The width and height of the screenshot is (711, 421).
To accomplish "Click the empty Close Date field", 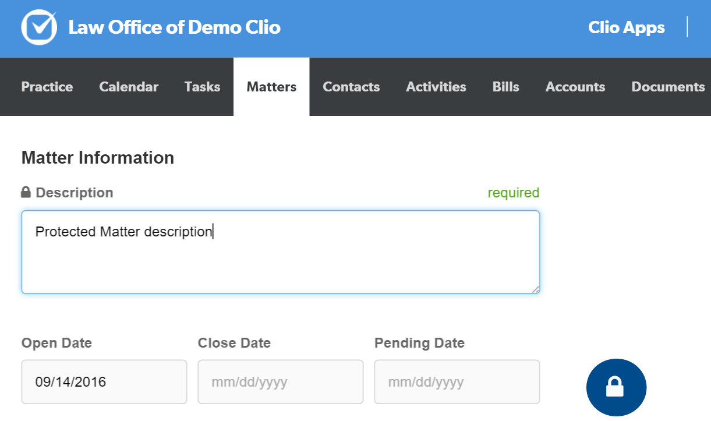I will point(280,382).
